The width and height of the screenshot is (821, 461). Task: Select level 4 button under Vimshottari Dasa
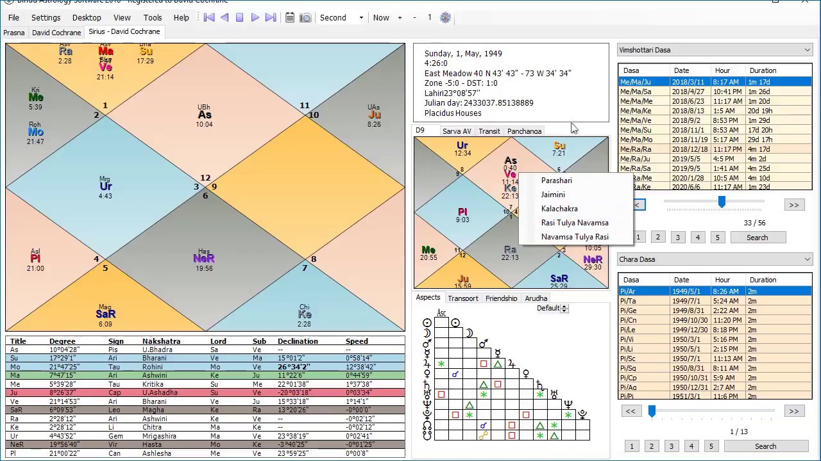pos(698,238)
